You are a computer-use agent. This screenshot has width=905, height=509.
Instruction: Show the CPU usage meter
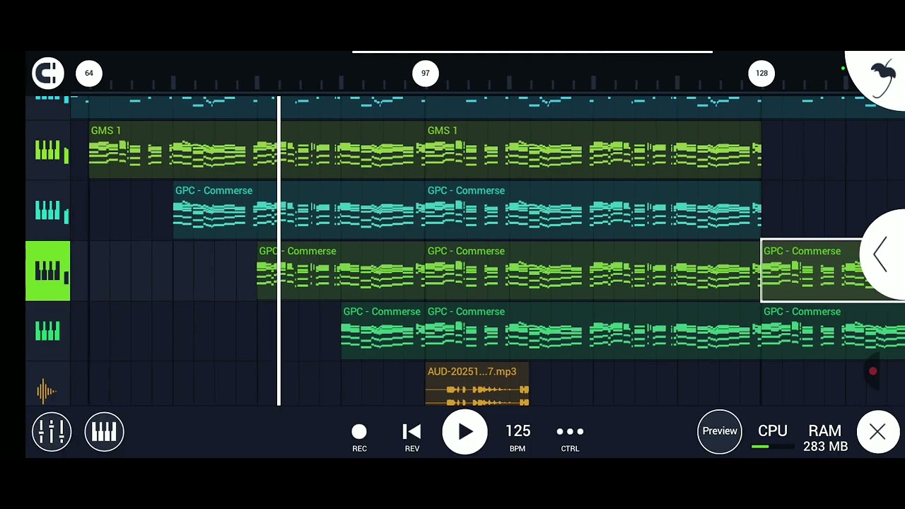point(772,436)
